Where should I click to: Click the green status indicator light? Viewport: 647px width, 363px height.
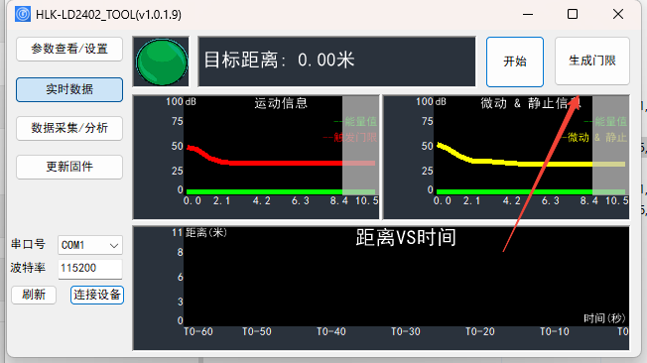point(162,61)
